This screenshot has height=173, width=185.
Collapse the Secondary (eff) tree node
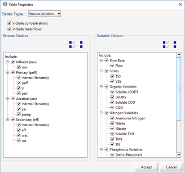pos(7,120)
